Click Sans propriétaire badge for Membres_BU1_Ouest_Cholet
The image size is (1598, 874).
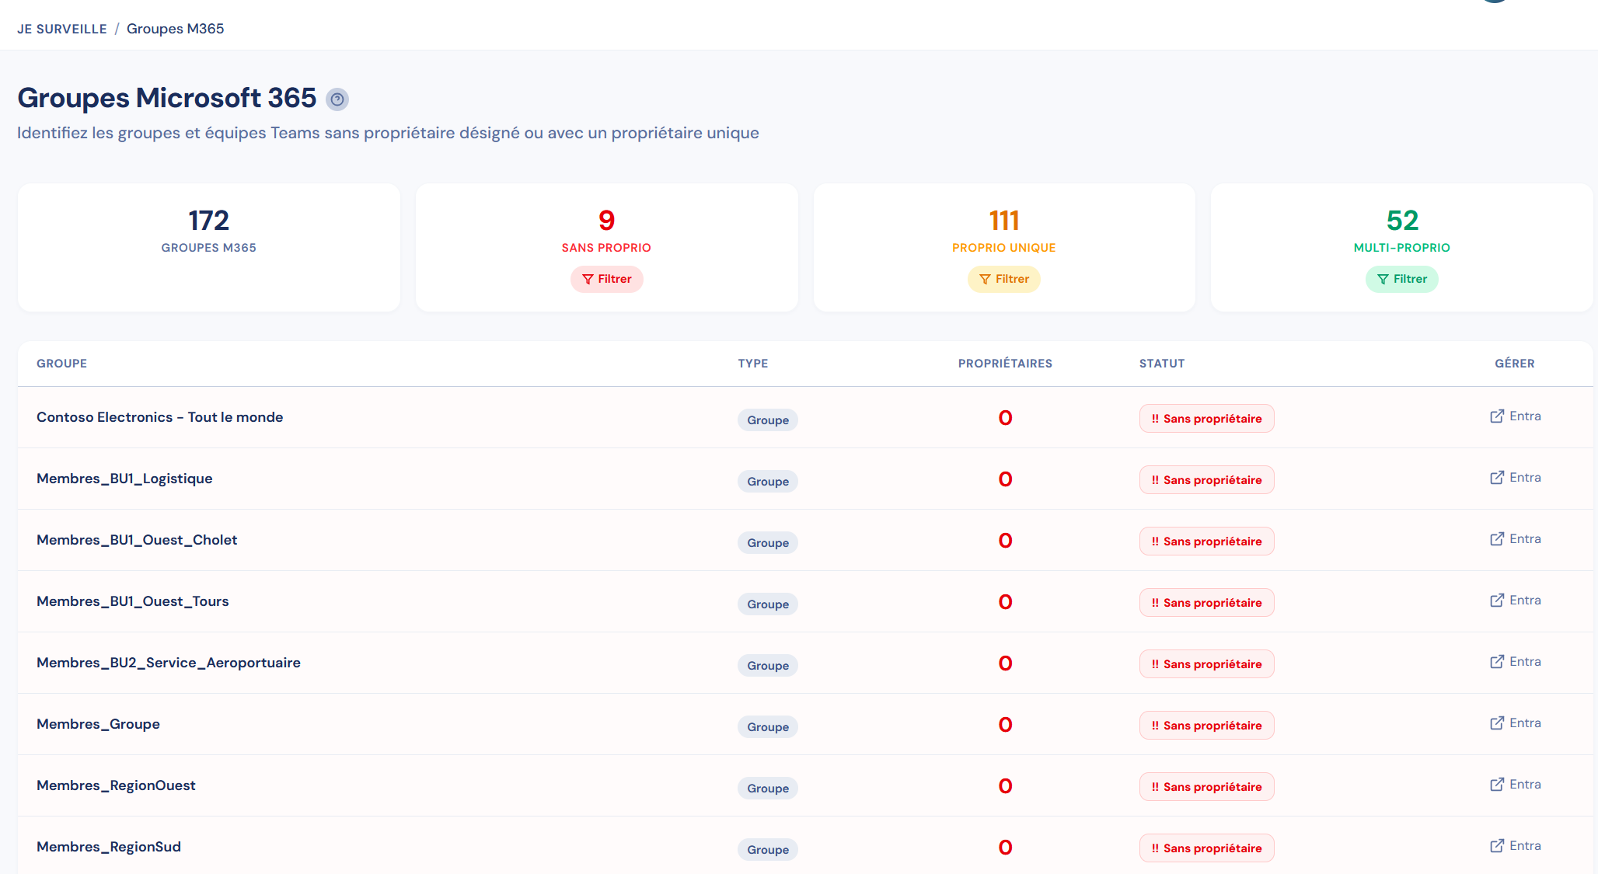tap(1207, 541)
